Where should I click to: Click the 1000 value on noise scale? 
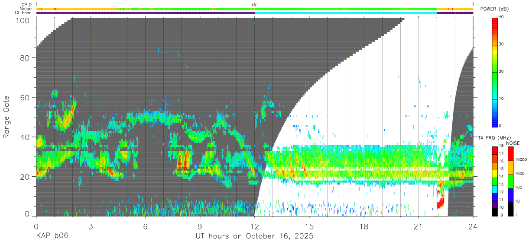tap(519, 174)
